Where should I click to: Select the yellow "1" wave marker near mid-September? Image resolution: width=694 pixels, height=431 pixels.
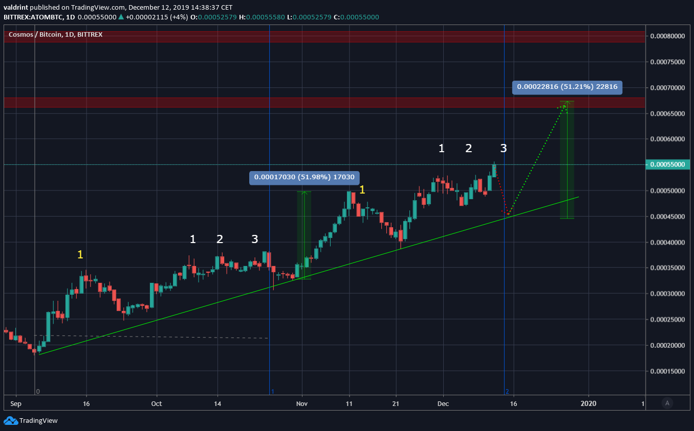(x=80, y=255)
